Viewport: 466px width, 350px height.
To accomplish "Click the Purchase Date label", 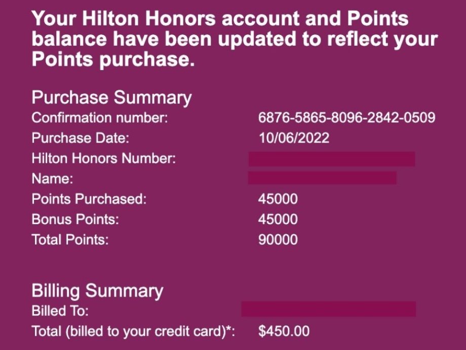I will [x=81, y=138].
